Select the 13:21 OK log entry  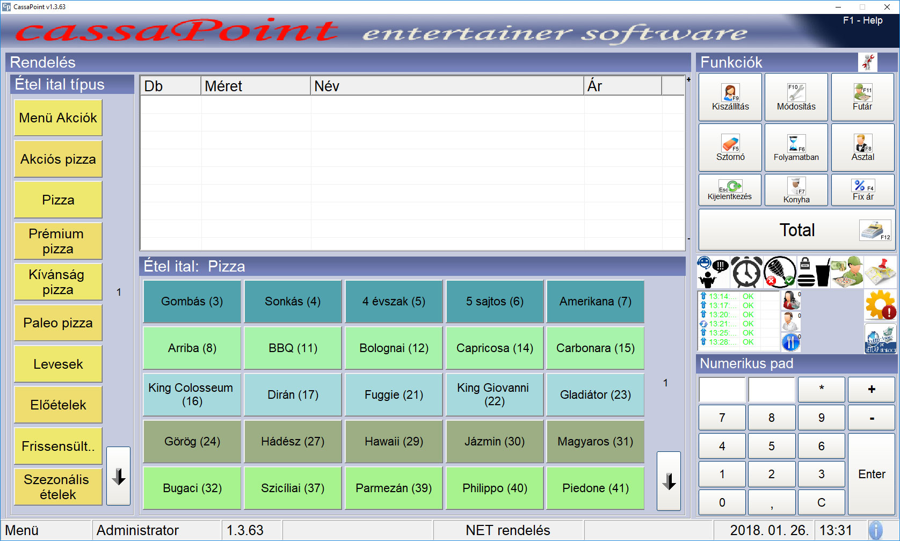(738, 324)
